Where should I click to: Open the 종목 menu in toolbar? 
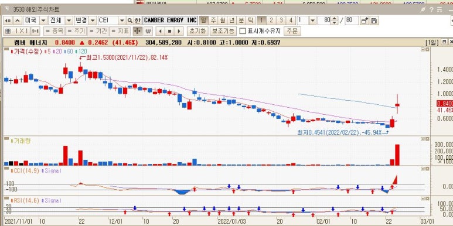54,31
